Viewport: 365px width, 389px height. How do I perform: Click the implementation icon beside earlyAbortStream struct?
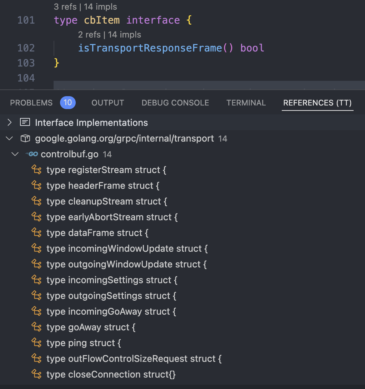click(x=37, y=217)
